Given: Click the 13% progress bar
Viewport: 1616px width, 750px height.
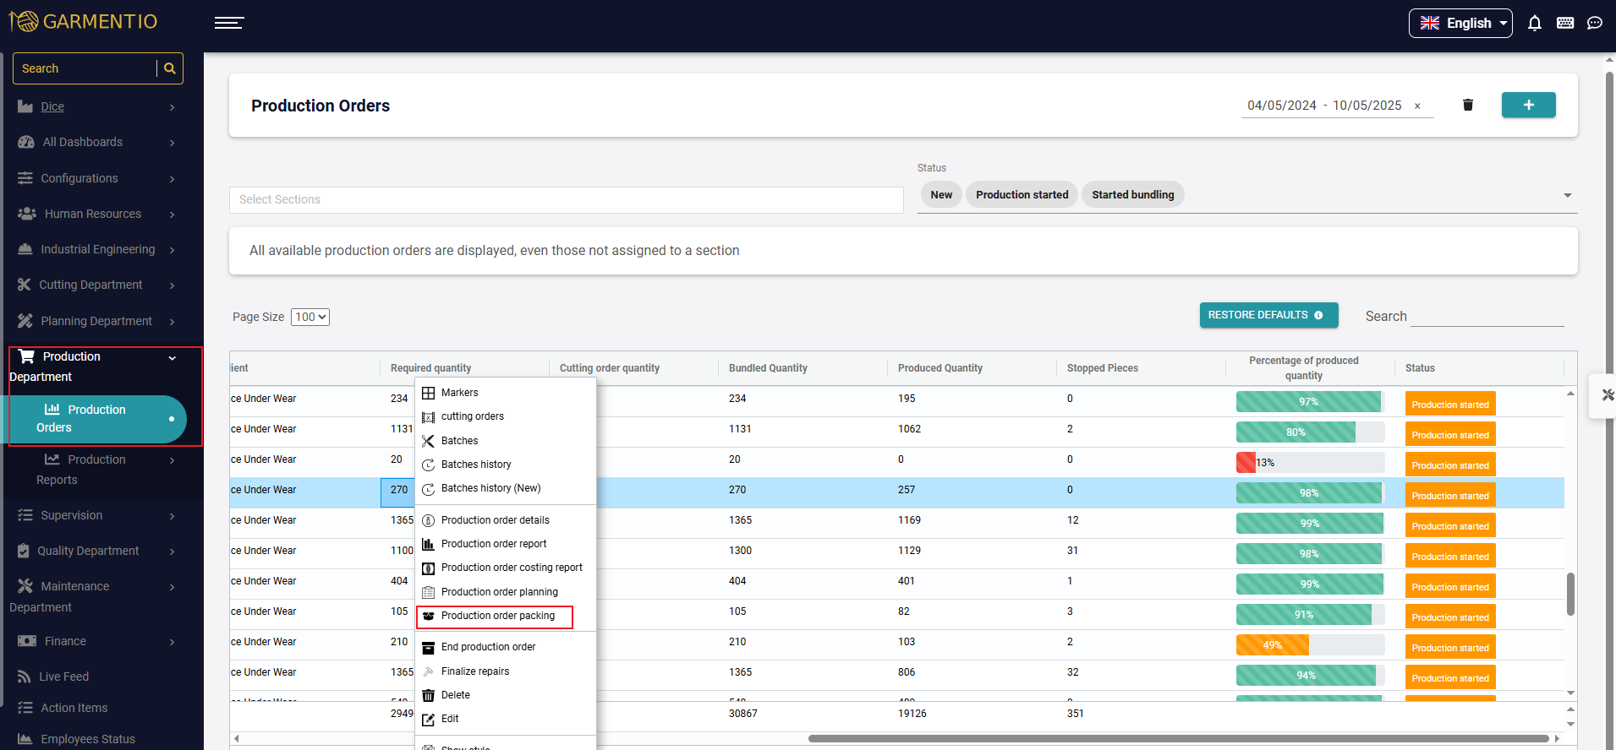Looking at the screenshot, I should (1309, 463).
